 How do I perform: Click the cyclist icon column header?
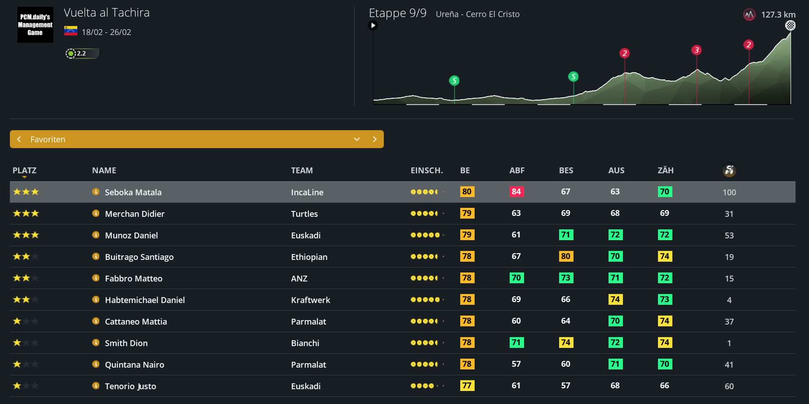[x=729, y=170]
